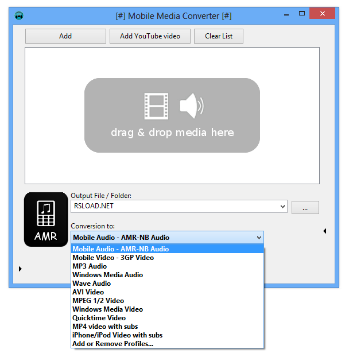Click the drag & drop media area

click(x=172, y=115)
